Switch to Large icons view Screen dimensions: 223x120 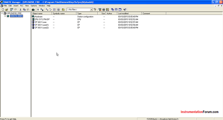pos(47,9)
